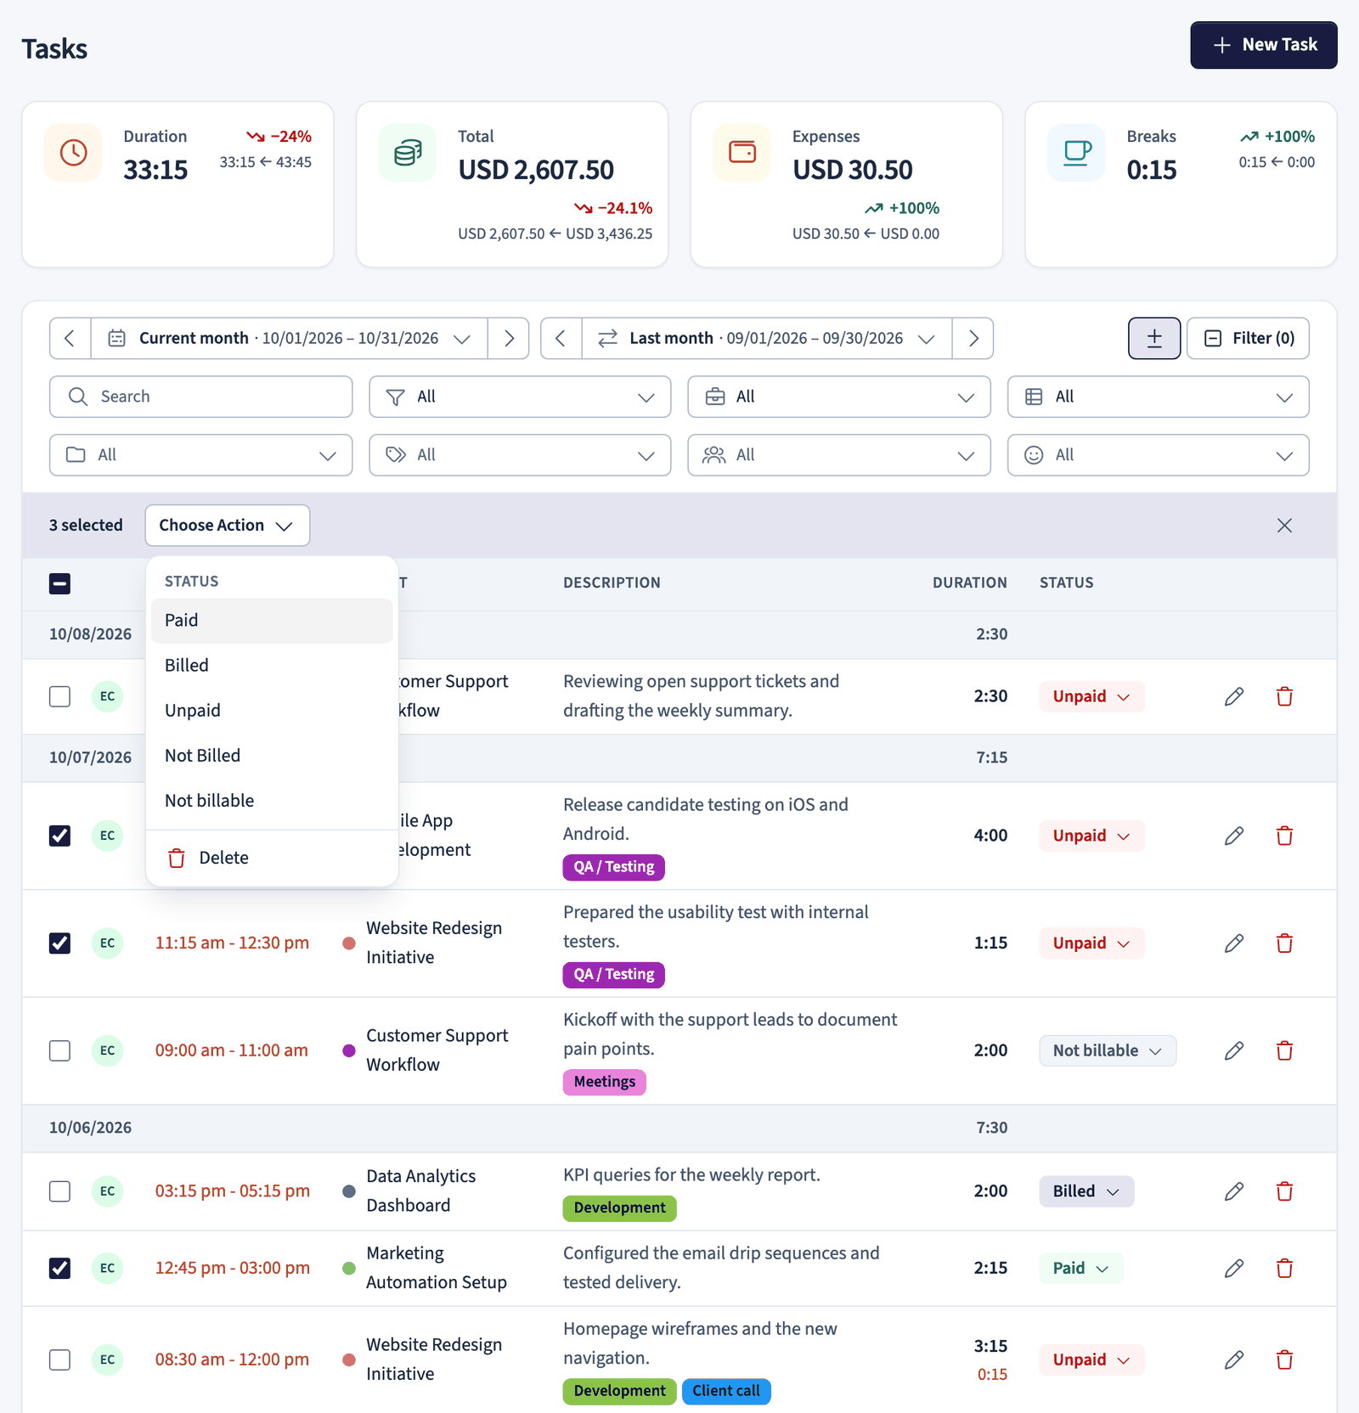Viewport: 1359px width, 1413px height.
Task: Edit the Data Analytics Dashboard task
Action: (x=1234, y=1191)
